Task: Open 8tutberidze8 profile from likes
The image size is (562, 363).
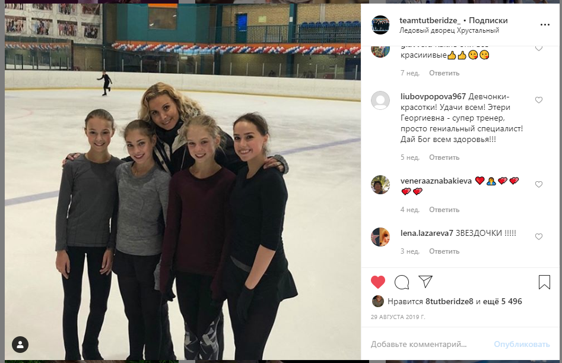Action: click(x=449, y=301)
